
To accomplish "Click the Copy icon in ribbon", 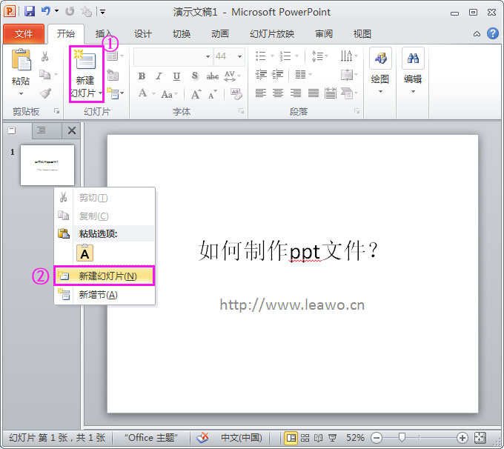I will 44,75.
